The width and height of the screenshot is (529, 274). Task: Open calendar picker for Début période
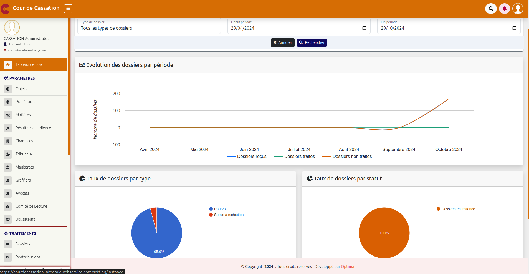pos(364,28)
